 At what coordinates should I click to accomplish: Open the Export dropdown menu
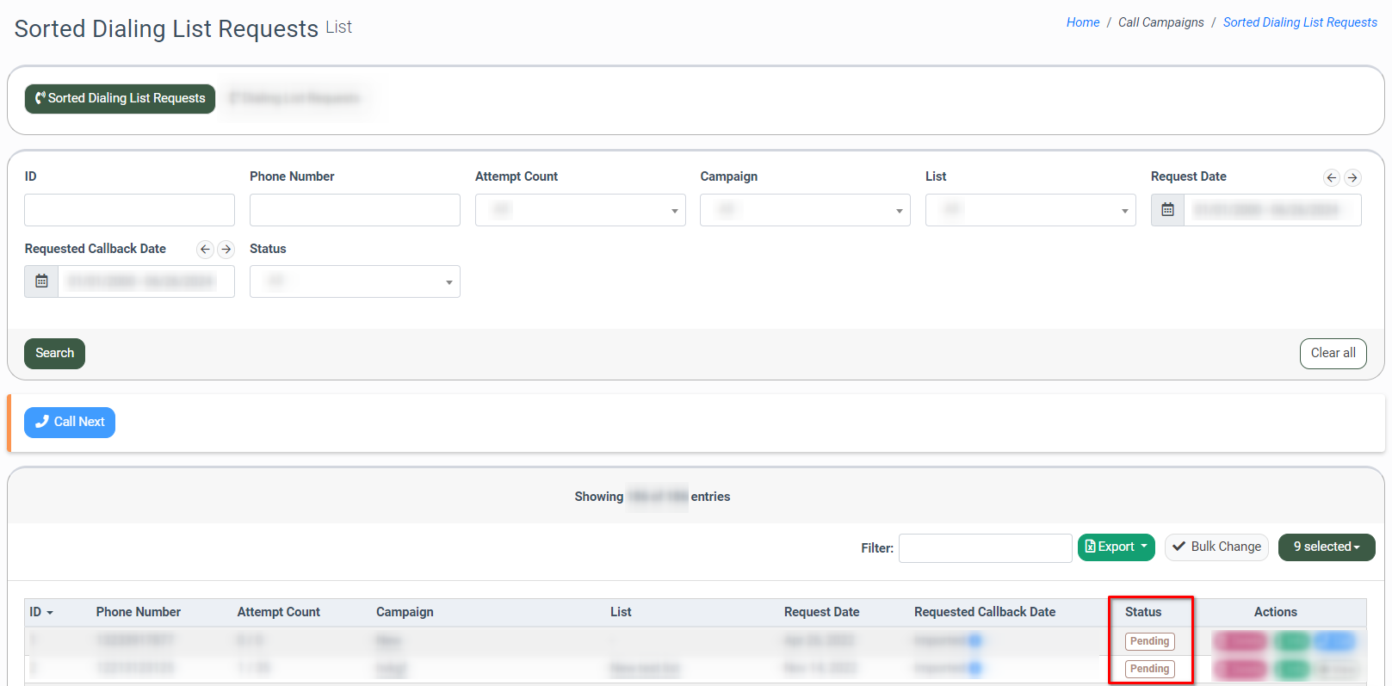(x=1116, y=547)
